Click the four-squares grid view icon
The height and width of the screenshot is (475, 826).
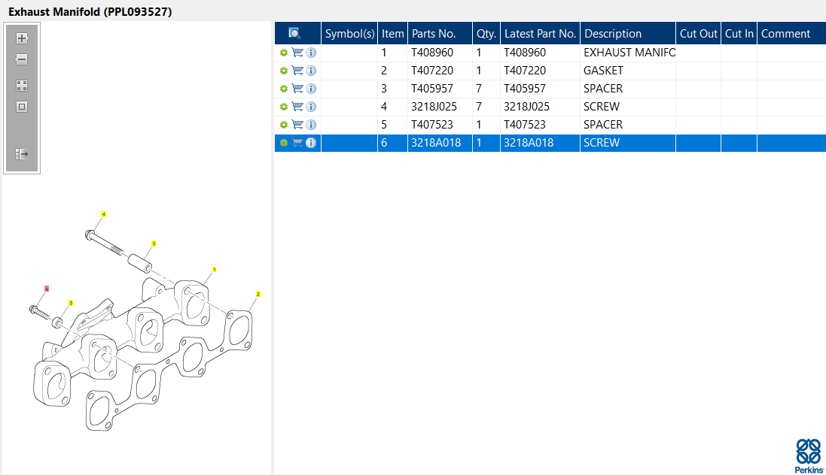click(x=22, y=86)
